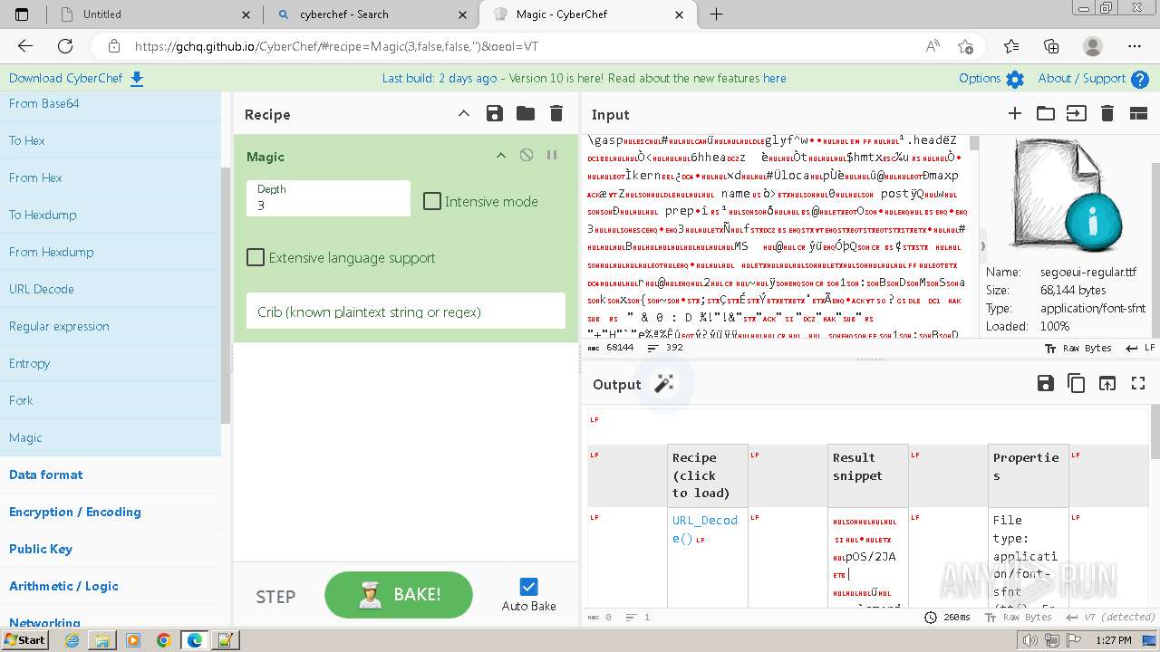Click the Download CyberChef arrow icon
Screen dimensions: 1160x652
point(137,79)
